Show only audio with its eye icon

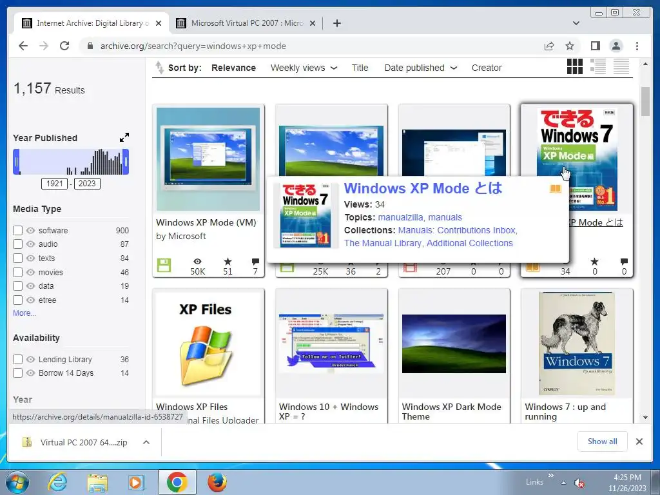point(31,244)
